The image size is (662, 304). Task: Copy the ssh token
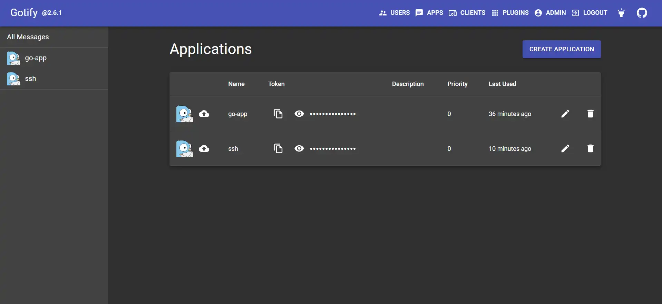point(278,148)
